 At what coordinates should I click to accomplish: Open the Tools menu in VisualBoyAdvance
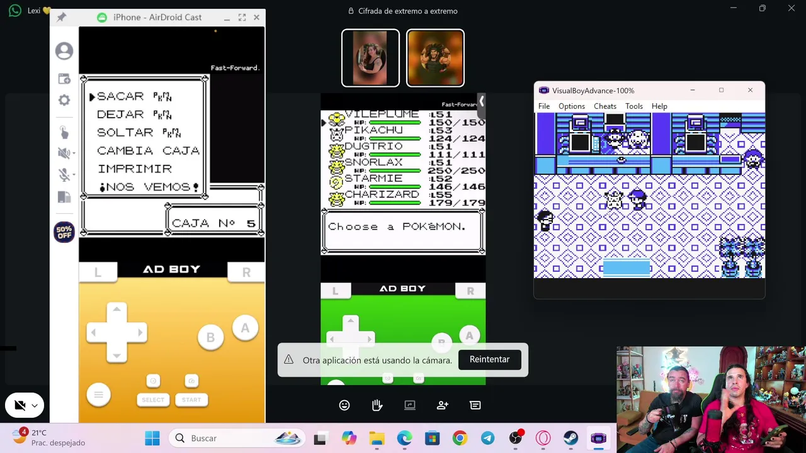[634, 106]
